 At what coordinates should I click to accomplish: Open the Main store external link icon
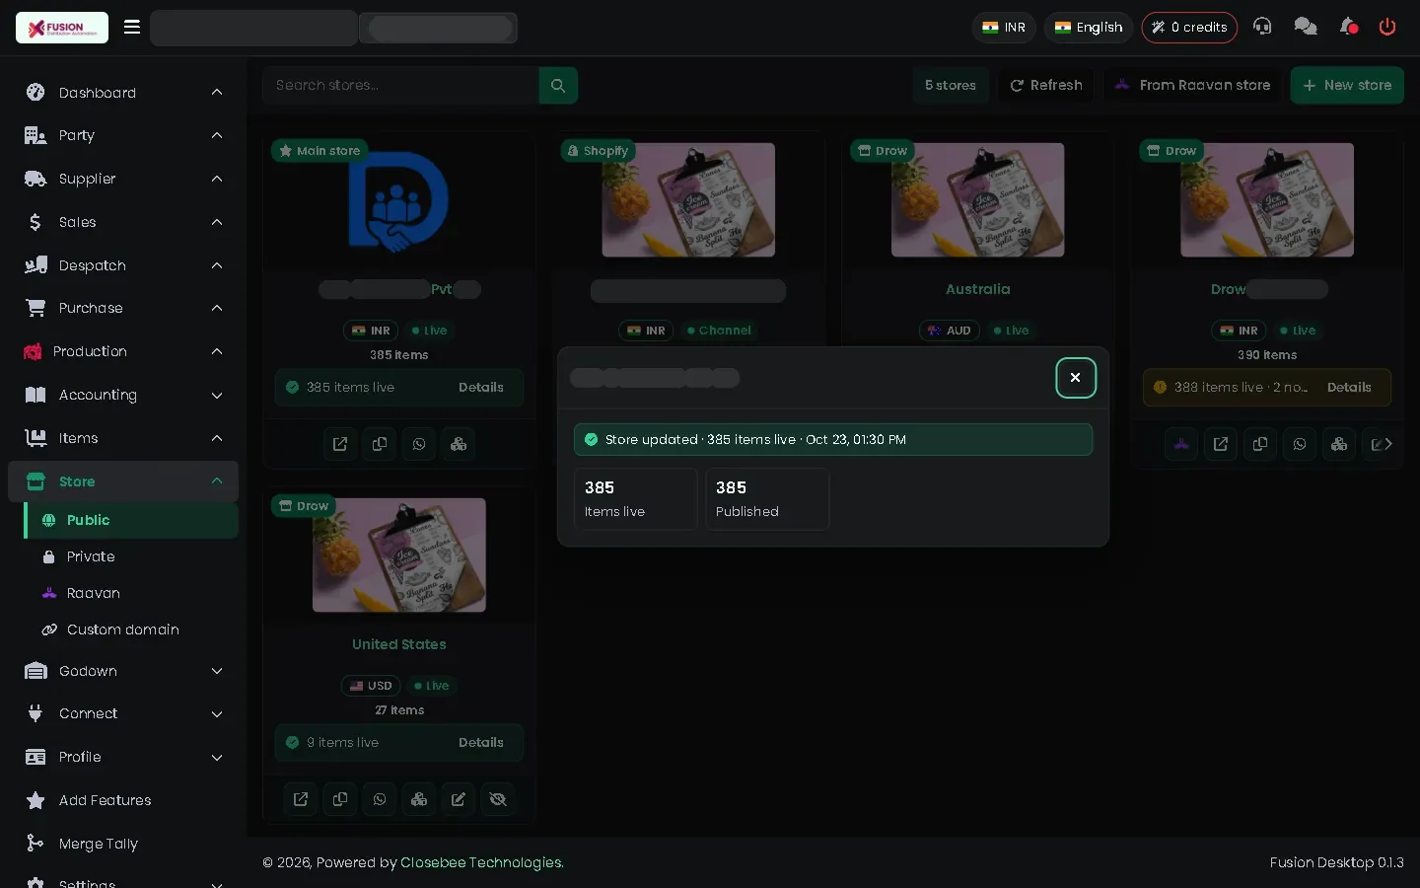coord(340,444)
